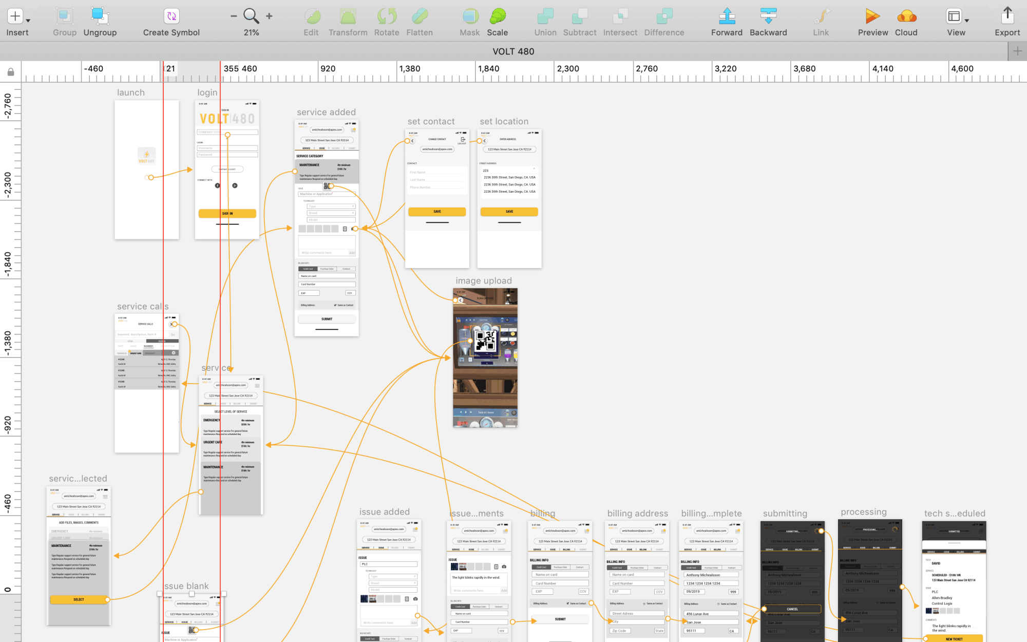This screenshot has width=1027, height=642.
Task: Click the Mask tool icon
Action: [470, 16]
